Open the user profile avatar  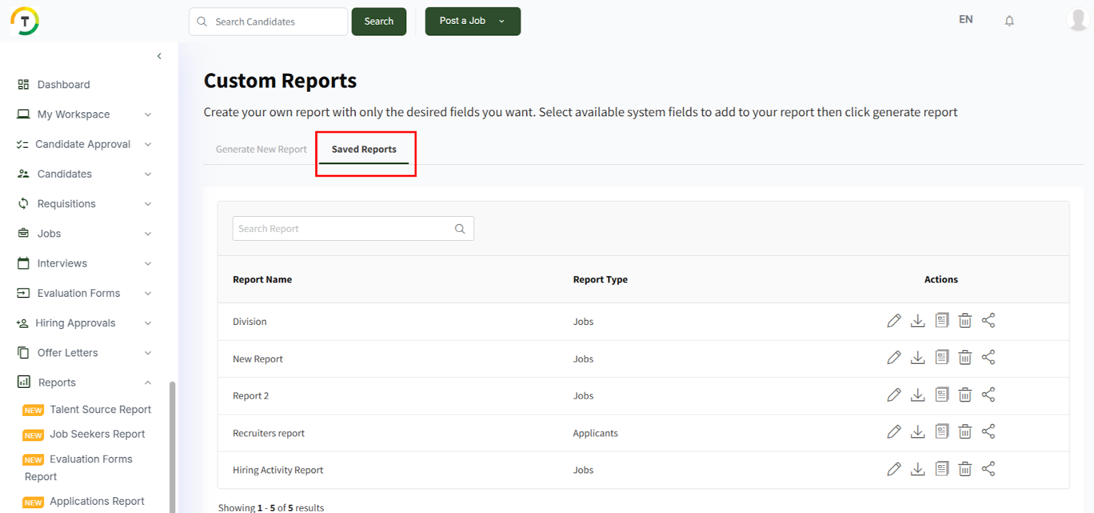click(x=1078, y=20)
